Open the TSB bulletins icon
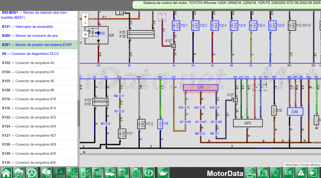This screenshot has width=321, height=178. (97, 173)
